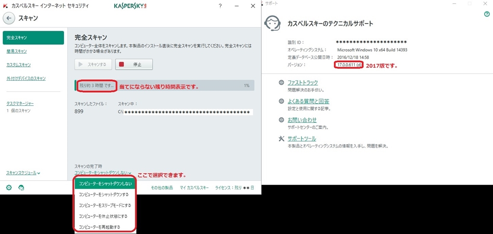The image size is (493, 234).
Task: Expand the スキャンスケジュール dropdown
Action: tap(23, 173)
